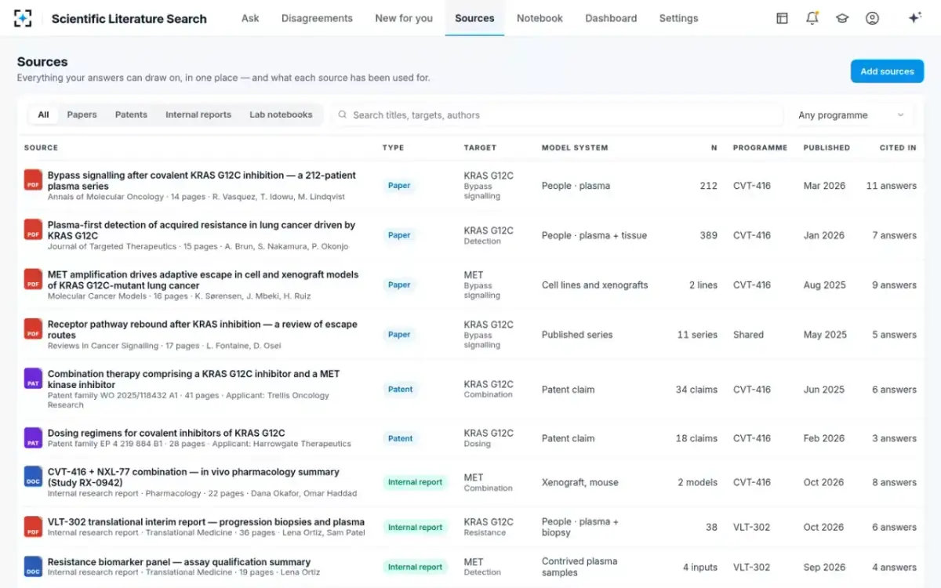Click 'Xenograft, mouse' model system cell
This screenshot has height=588, width=941.
point(579,483)
